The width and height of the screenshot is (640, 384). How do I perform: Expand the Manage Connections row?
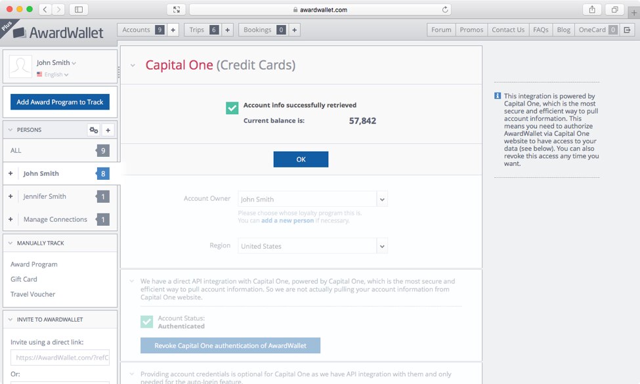coord(11,219)
